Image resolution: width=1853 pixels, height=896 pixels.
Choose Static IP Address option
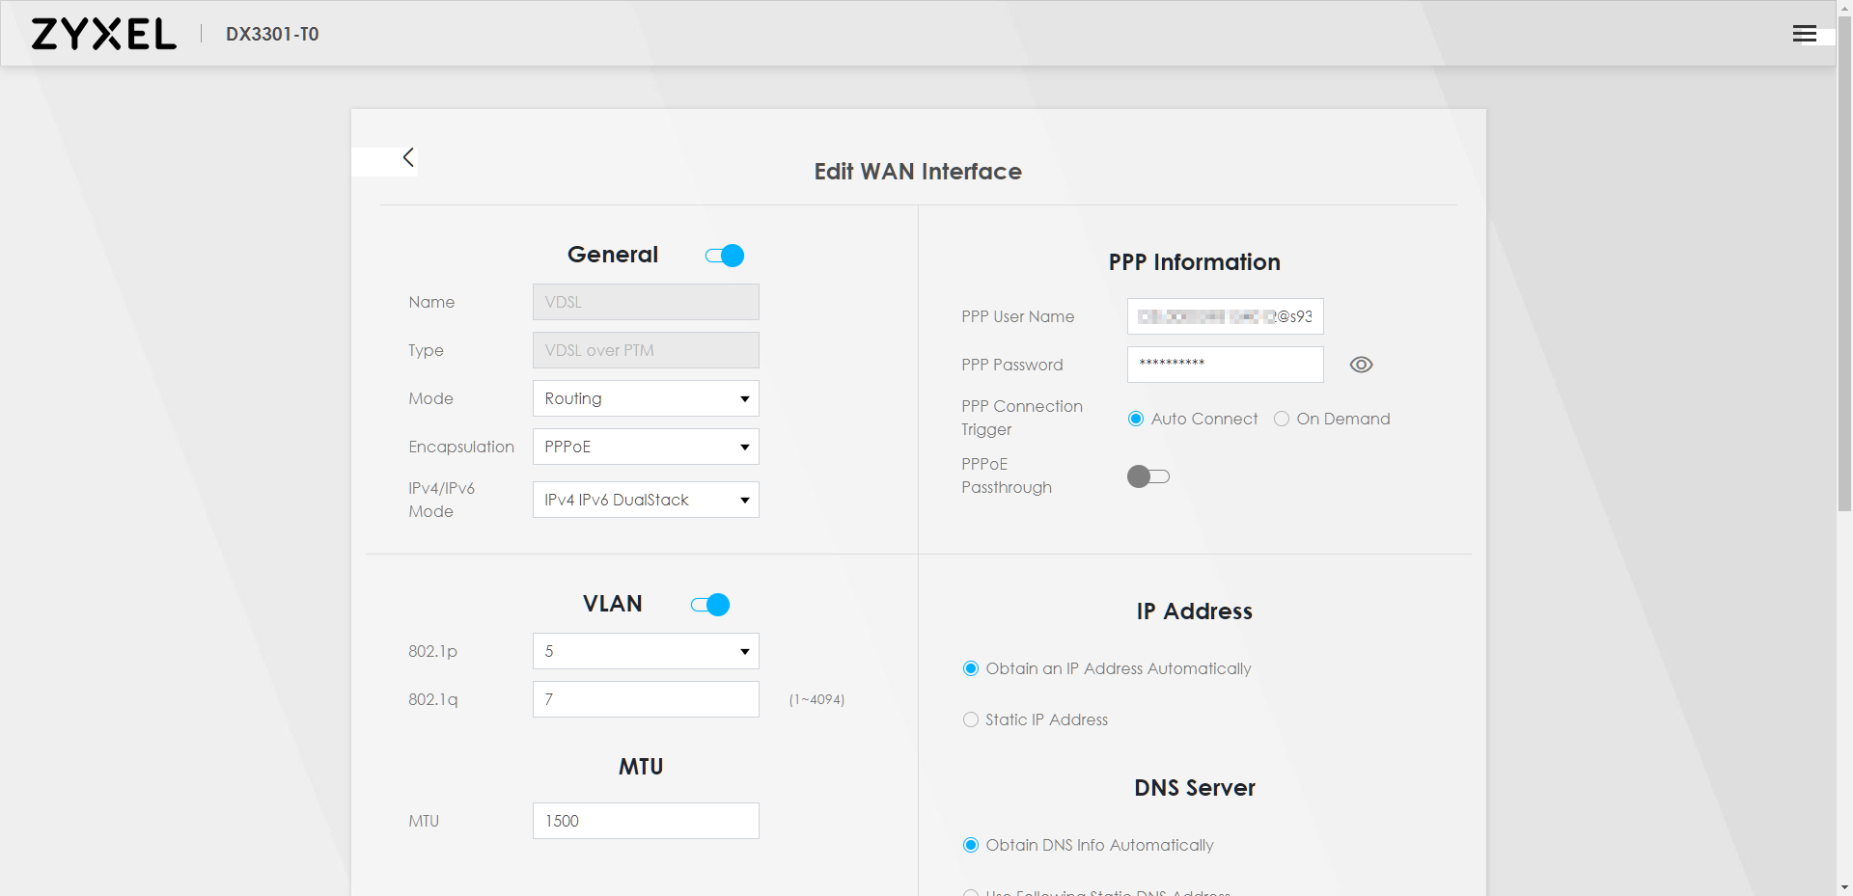[971, 720]
